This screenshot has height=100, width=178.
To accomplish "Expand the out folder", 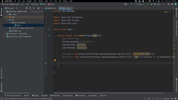I will pos(7,17).
